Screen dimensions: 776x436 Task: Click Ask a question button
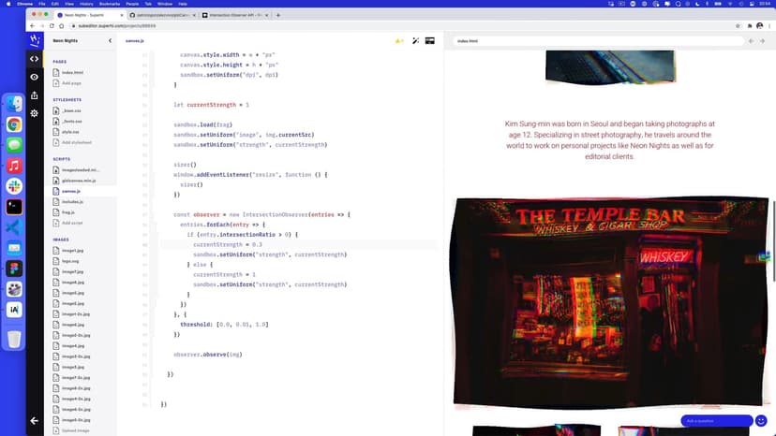pos(717,421)
